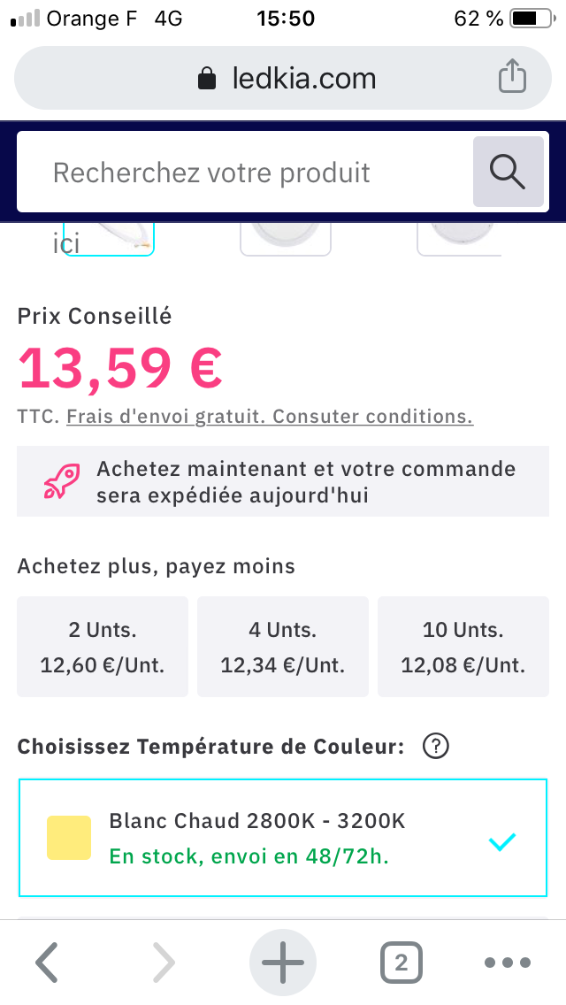The height and width of the screenshot is (1005, 566).
Task: Choose the 4 Unts. quantity price tier
Action: tap(283, 647)
